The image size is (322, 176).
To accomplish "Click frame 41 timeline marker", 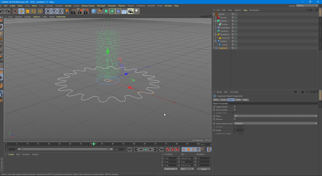I will pyautogui.click(x=94, y=144).
